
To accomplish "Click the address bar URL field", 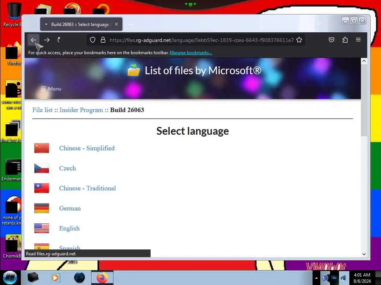I will pos(202,40).
